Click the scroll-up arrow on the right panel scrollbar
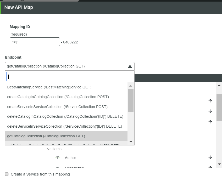 click(x=219, y=85)
